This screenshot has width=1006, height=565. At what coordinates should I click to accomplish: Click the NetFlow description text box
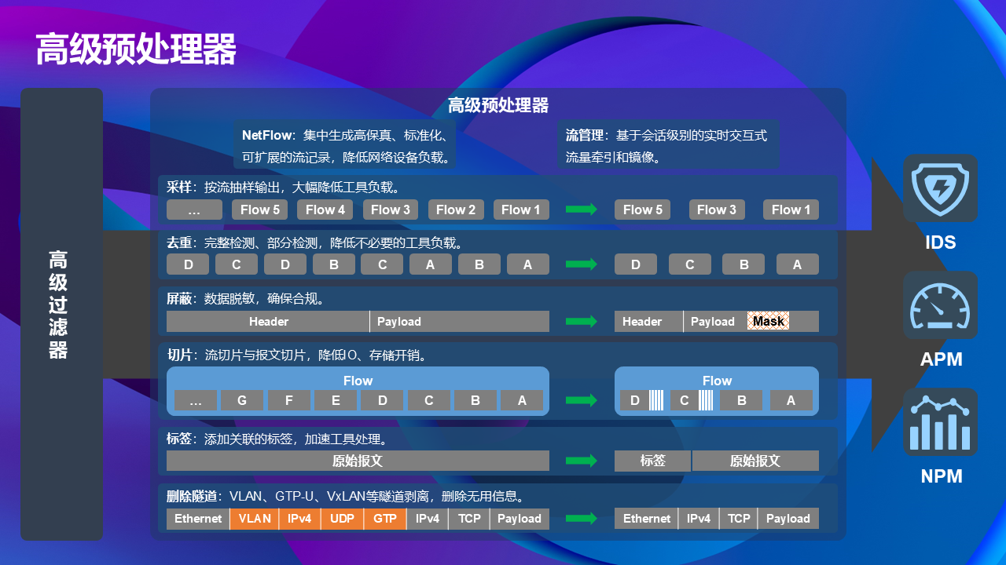[346, 146]
